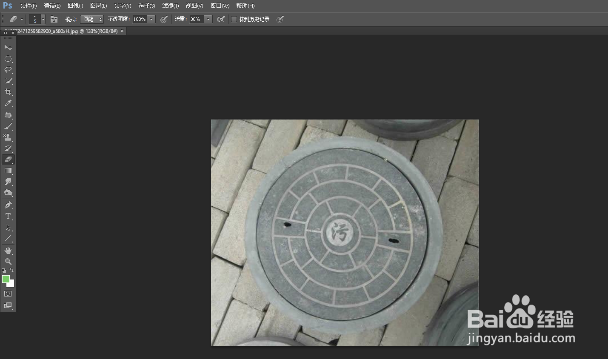The width and height of the screenshot is (608, 359).
Task: Select the Move tool
Action: 8,47
